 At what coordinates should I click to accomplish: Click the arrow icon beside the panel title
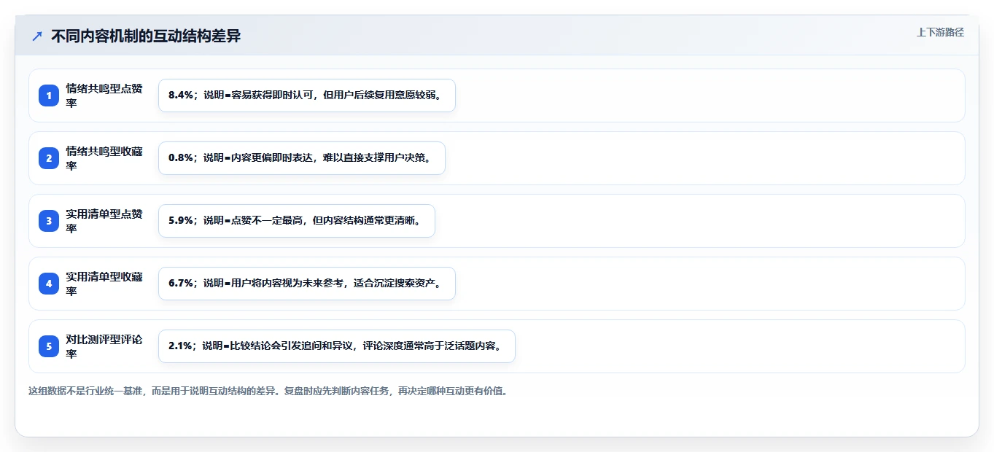click(x=37, y=36)
